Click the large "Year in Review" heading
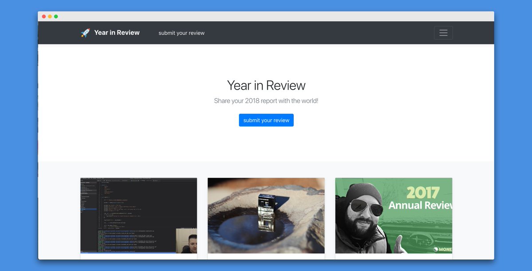Viewport: 532px width, 271px height. point(266,85)
